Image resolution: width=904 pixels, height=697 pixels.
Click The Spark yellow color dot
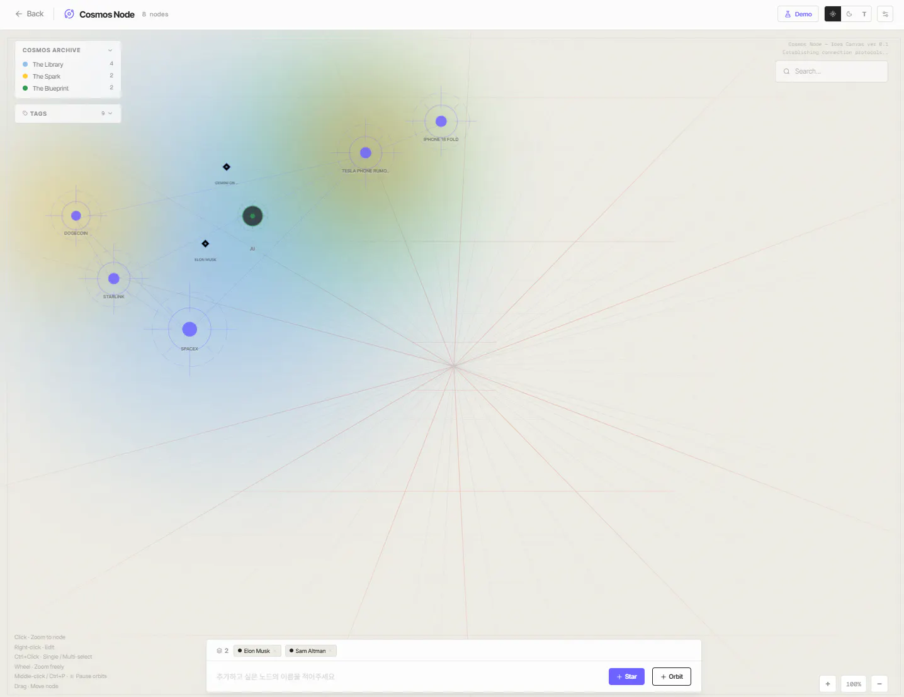(25, 76)
